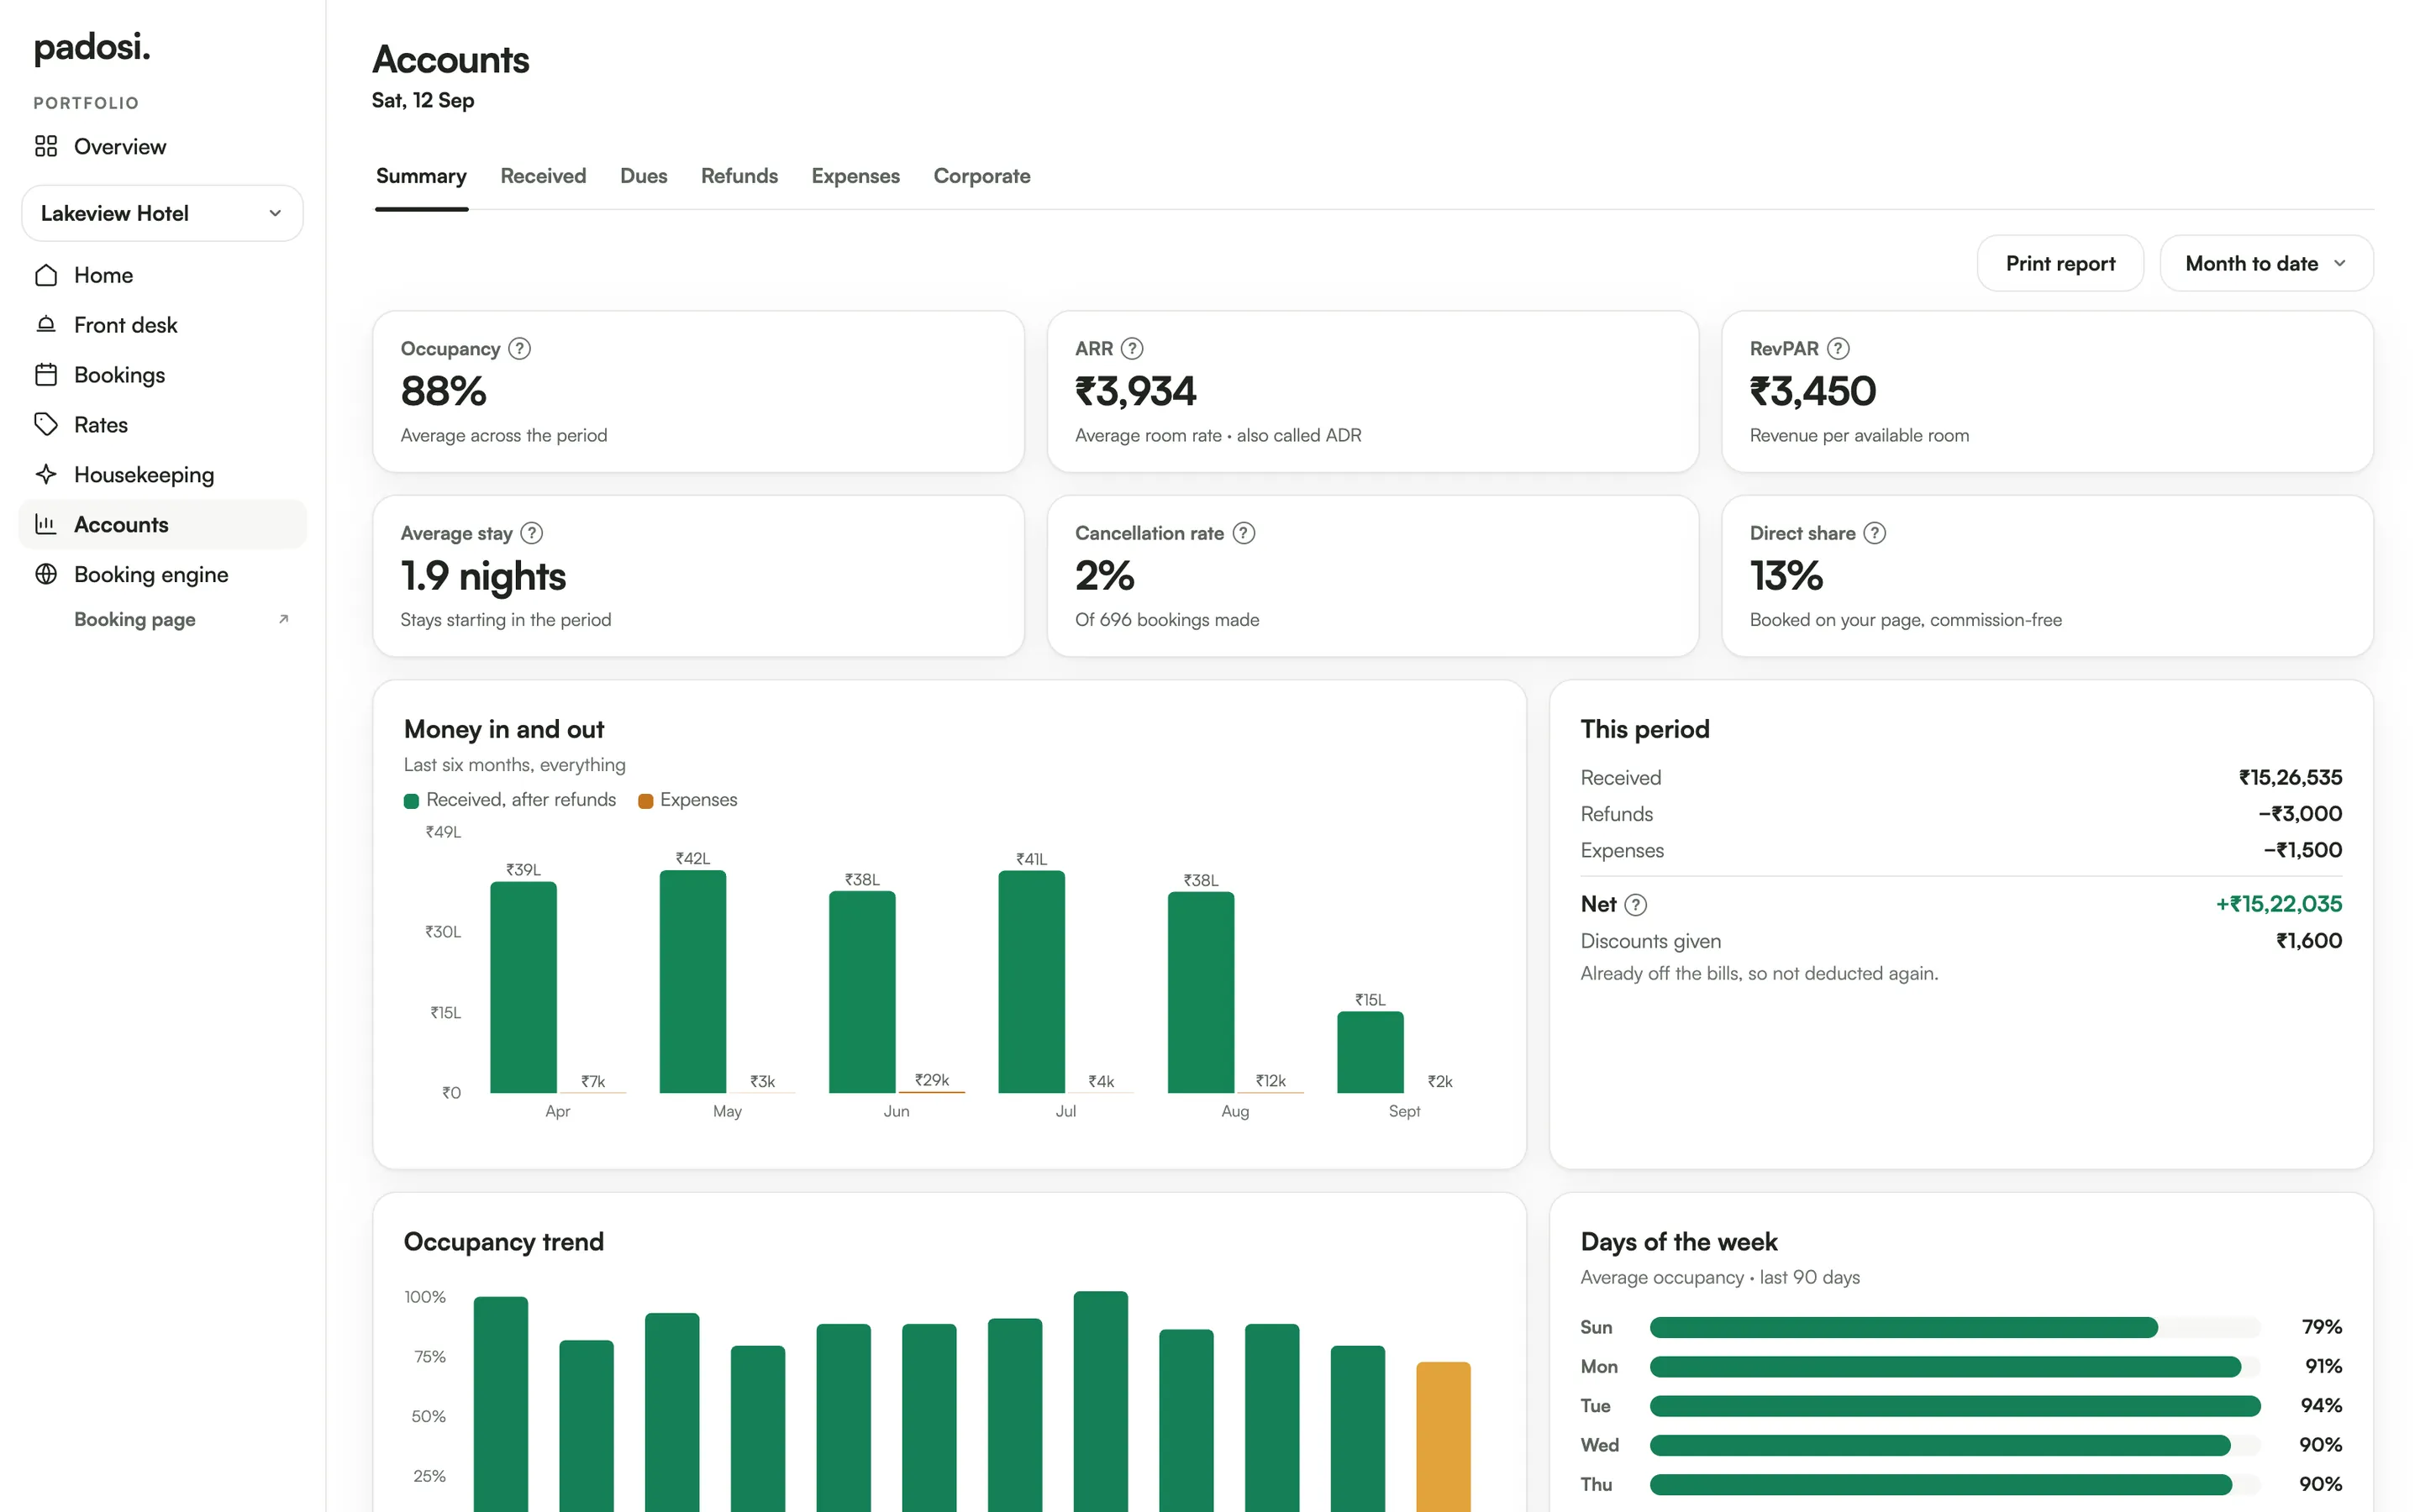Click the Bookings calendar icon
Screen dimensions: 2420x1512
pos(46,375)
